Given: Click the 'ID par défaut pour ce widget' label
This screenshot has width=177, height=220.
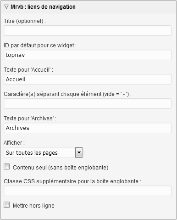Looking at the screenshot, I should coord(40,45).
